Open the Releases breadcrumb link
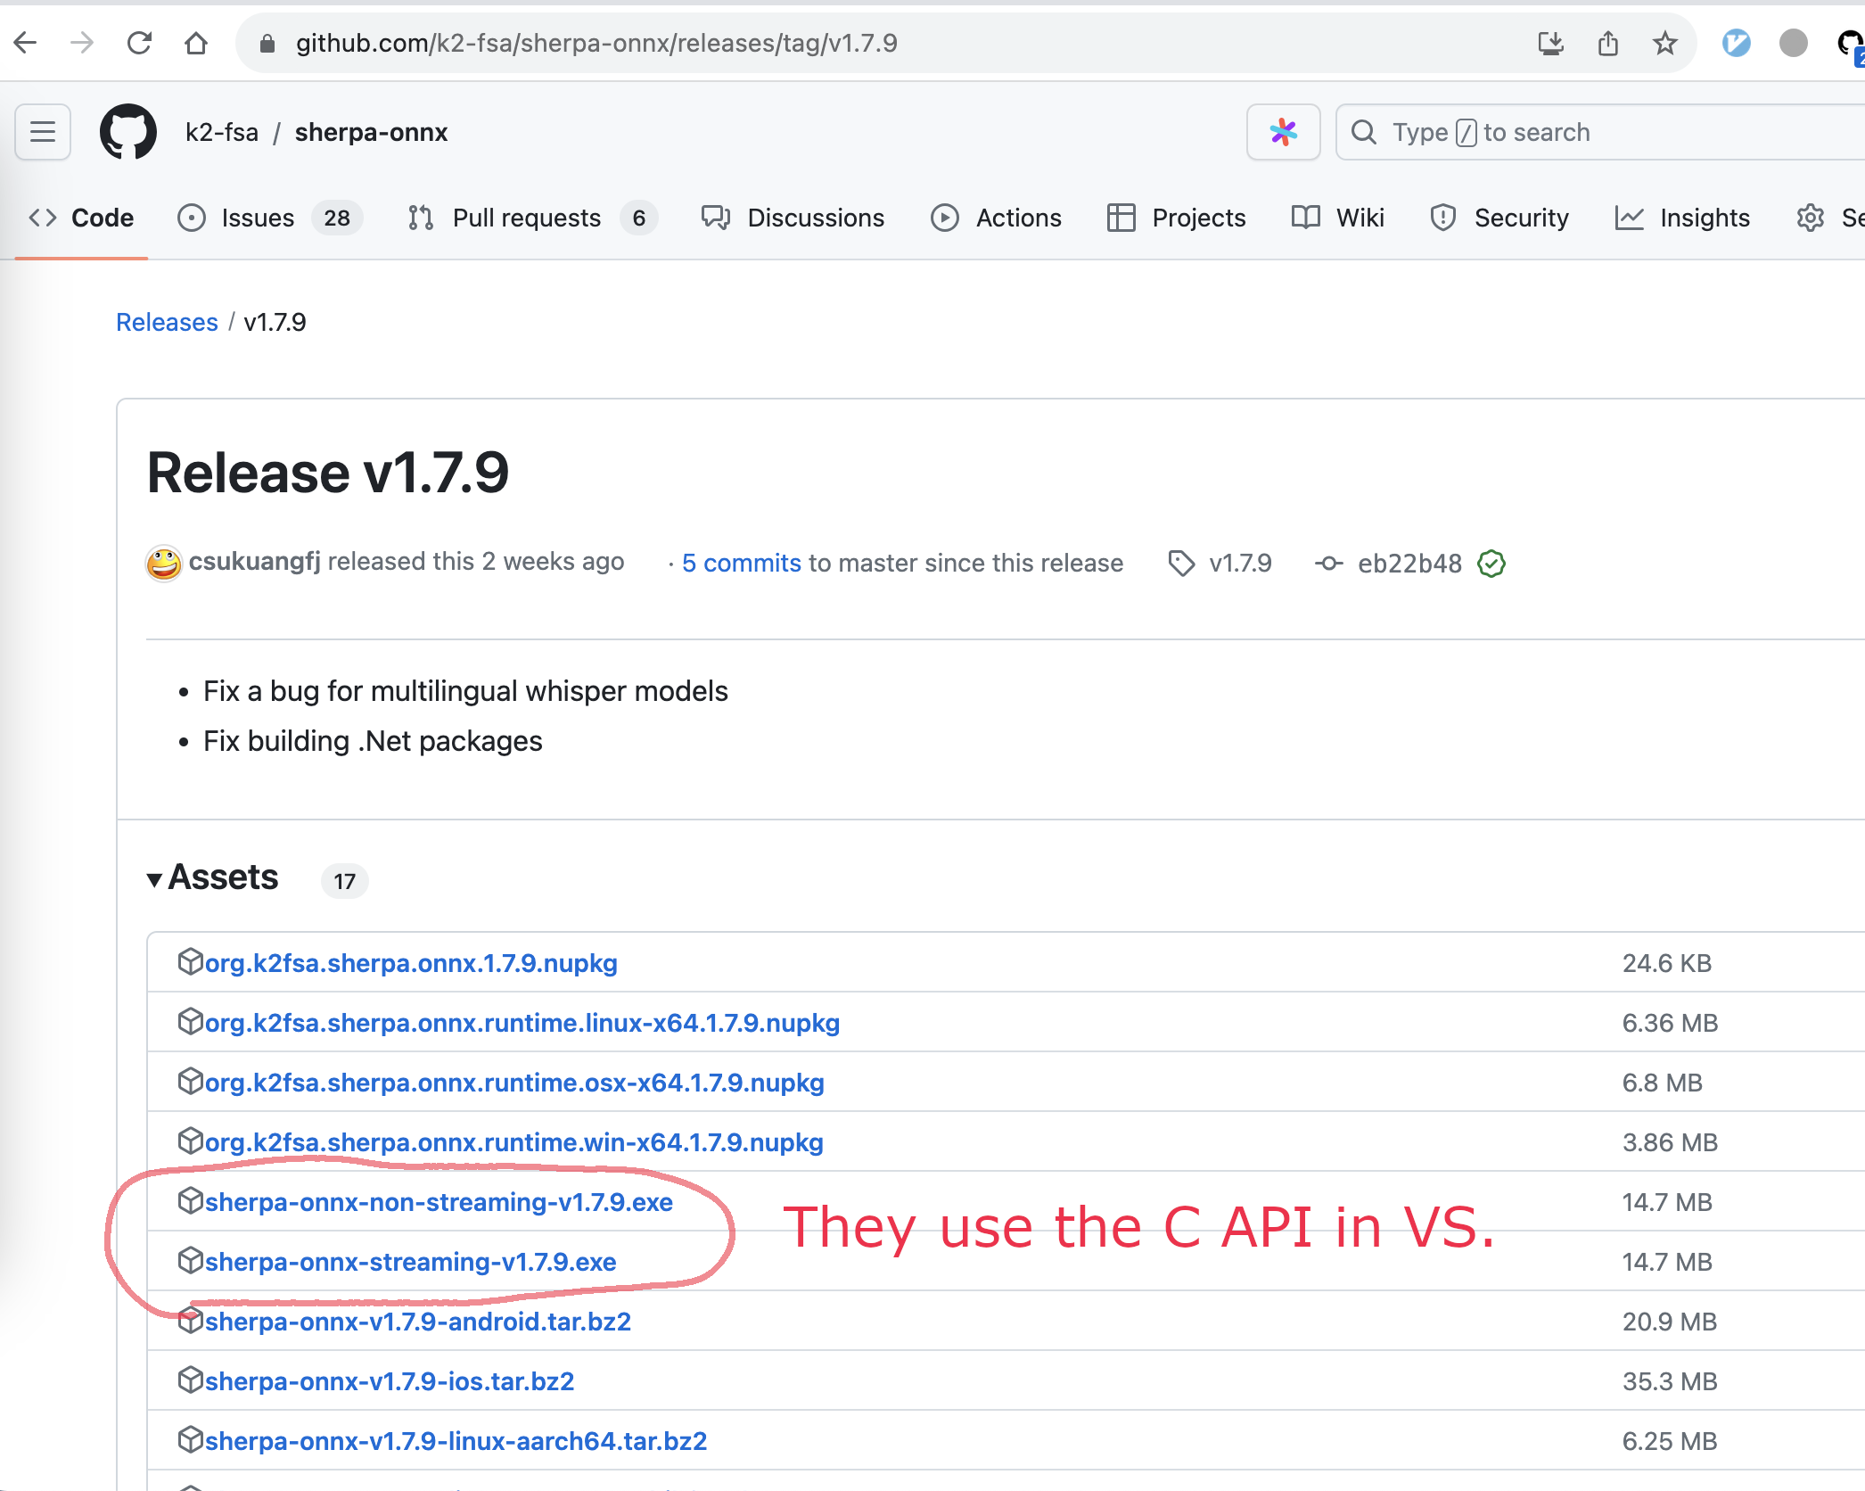This screenshot has height=1491, width=1865. pyautogui.click(x=167, y=322)
